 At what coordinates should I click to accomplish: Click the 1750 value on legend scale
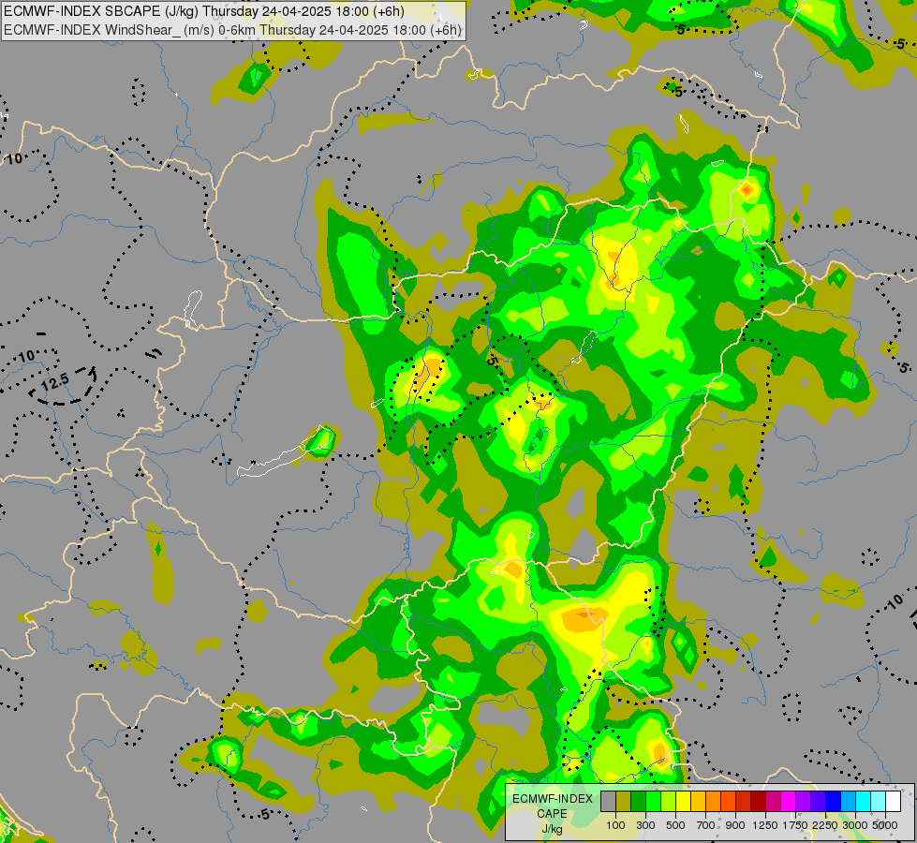click(795, 825)
